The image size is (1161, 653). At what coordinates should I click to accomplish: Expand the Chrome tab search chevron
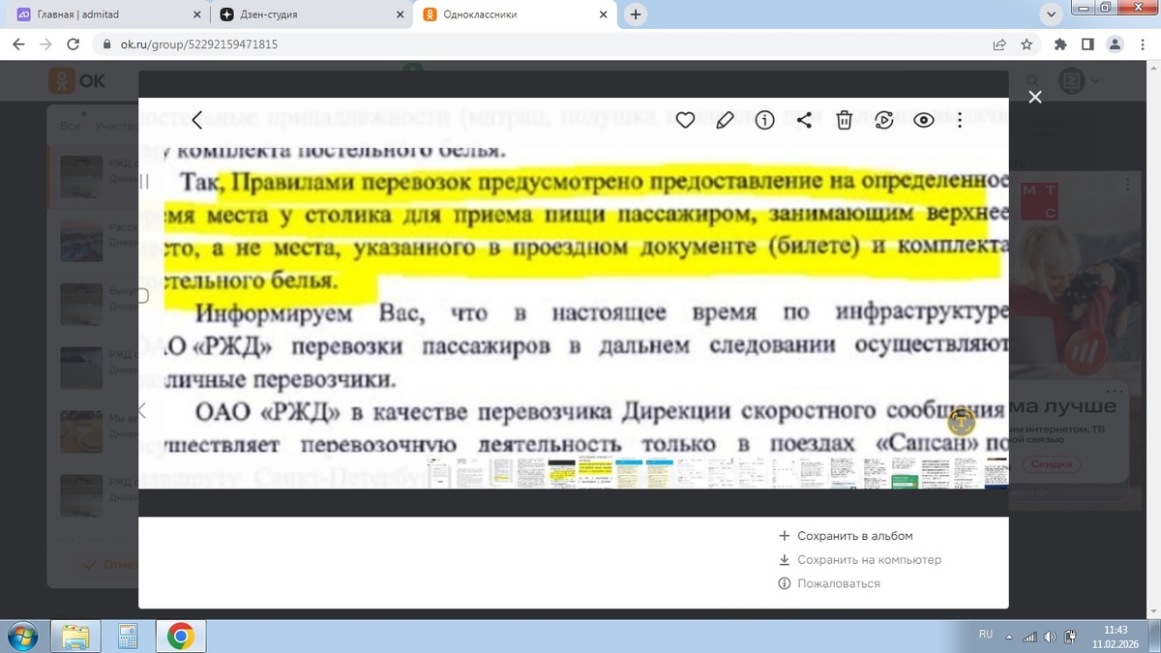click(1052, 15)
